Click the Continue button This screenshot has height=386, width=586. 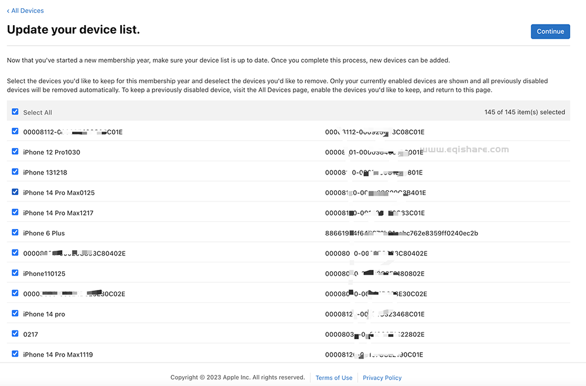(x=550, y=32)
